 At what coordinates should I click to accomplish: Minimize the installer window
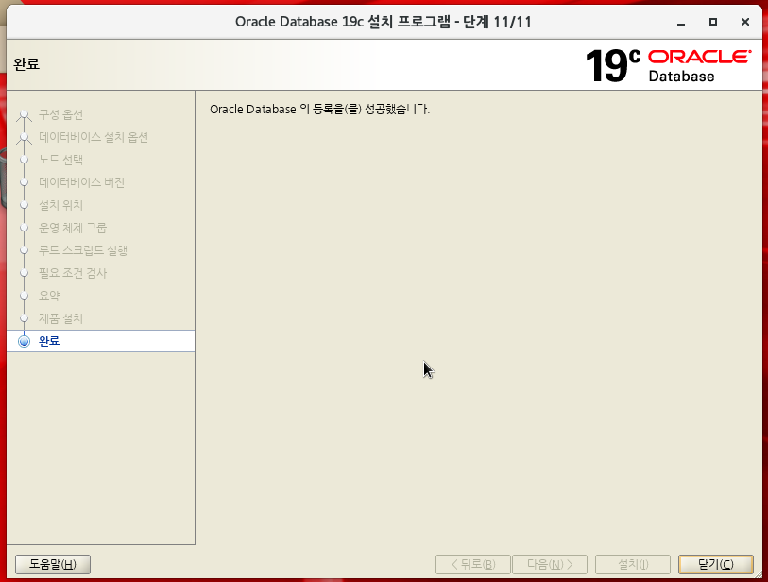point(681,22)
